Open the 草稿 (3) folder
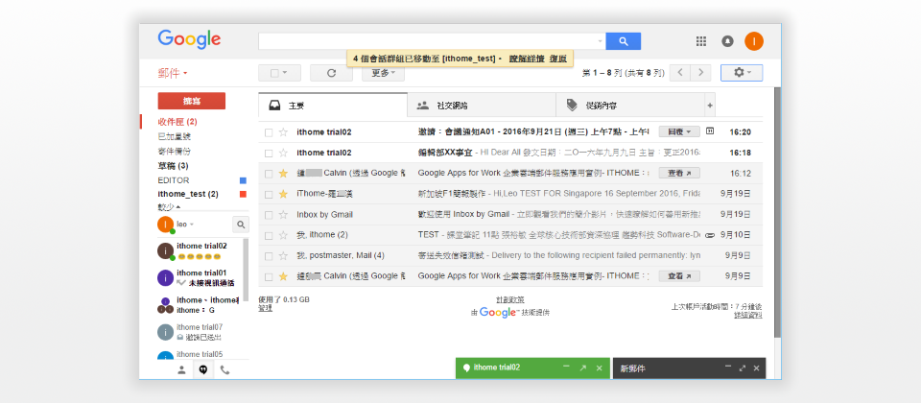Viewport: 921px width, 403px height. coord(173,166)
